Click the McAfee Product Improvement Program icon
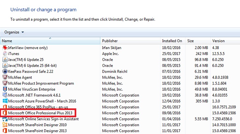Screen dimensions: 240x134 [x=5, y=83]
